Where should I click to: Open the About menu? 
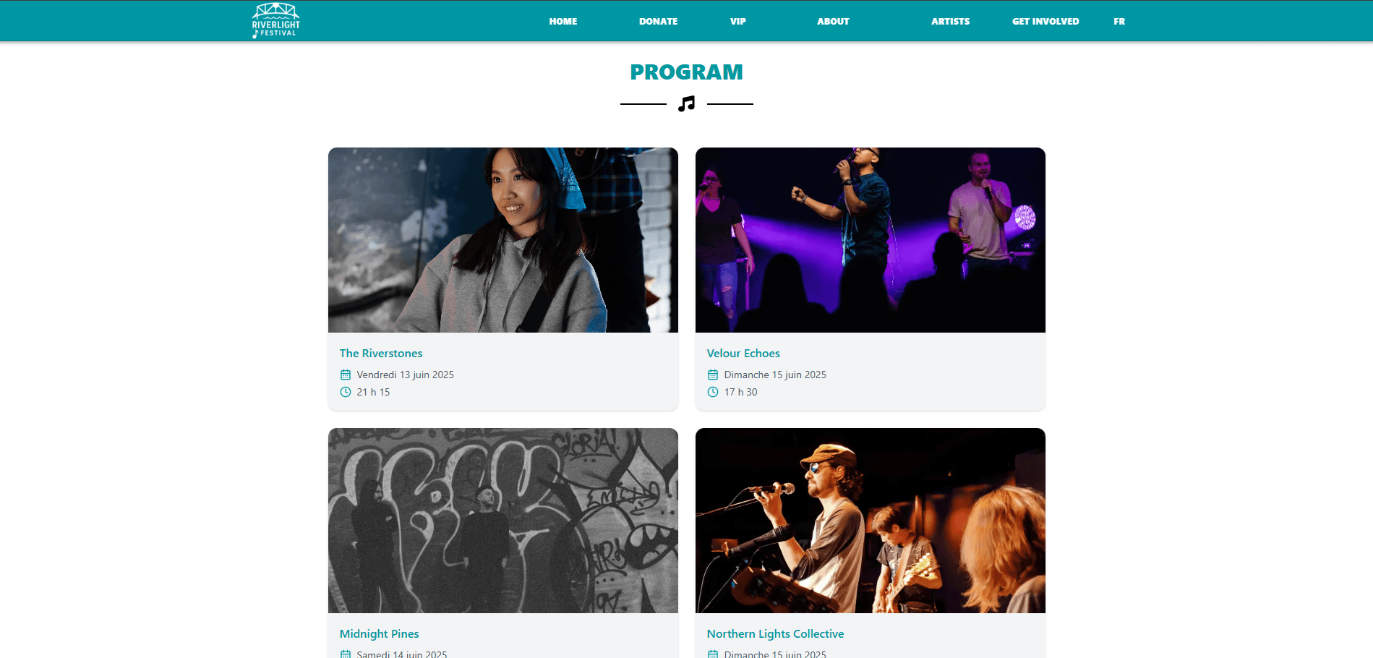point(833,21)
